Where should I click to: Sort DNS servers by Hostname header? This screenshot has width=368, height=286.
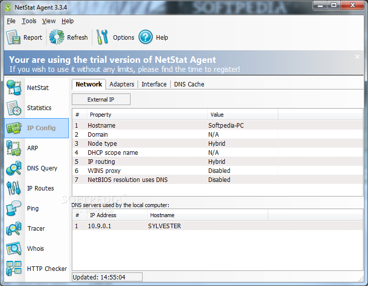point(207,215)
